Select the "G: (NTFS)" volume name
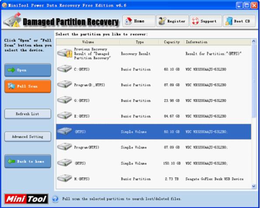Viewport: 260px width, 208px height. [x=82, y=101]
